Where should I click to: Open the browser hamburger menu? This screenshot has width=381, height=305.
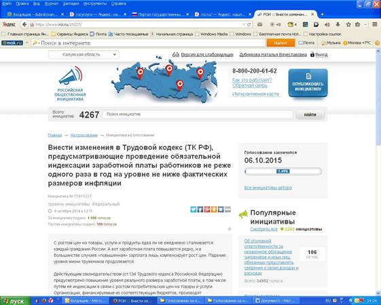374,24
